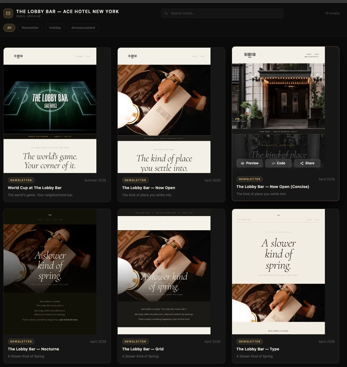Image resolution: width=347 pixels, height=367 pixels.
Task: Click 'EMAIL ARCHIVE' subtitle
Action: tap(28, 16)
